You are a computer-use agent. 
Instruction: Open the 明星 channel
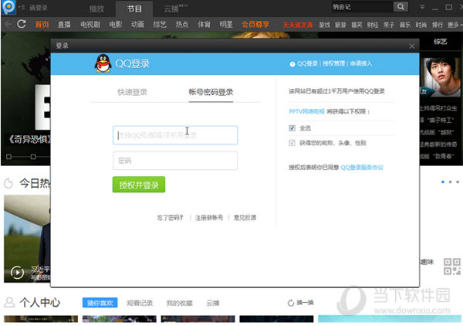coord(226,25)
